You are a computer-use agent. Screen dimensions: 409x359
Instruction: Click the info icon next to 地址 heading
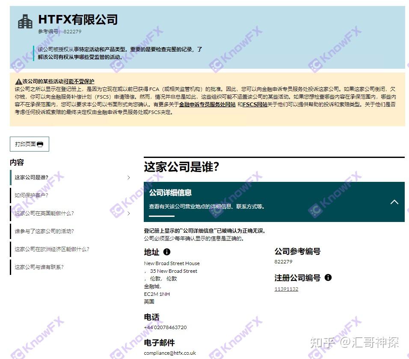click(166, 252)
